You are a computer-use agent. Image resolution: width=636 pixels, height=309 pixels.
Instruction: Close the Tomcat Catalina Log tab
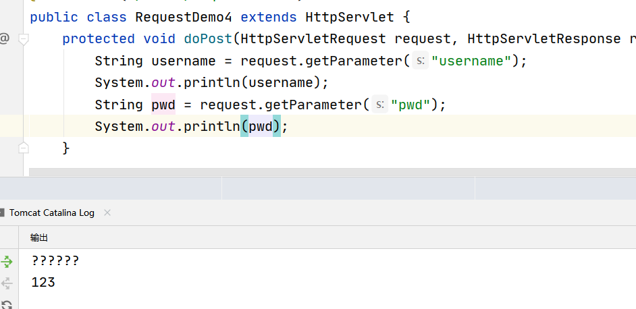coord(107,213)
